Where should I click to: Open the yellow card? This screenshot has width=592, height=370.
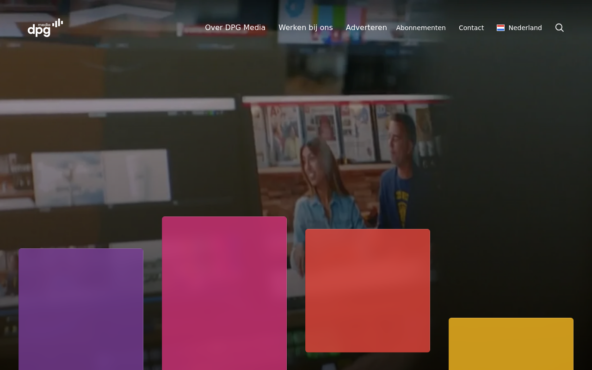(x=511, y=344)
